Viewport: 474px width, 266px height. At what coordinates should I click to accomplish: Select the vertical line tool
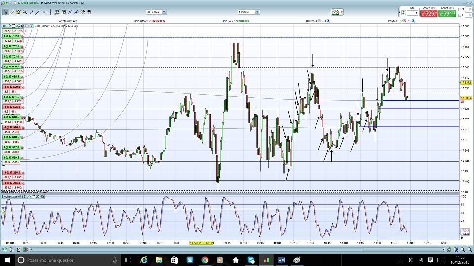coord(50,12)
